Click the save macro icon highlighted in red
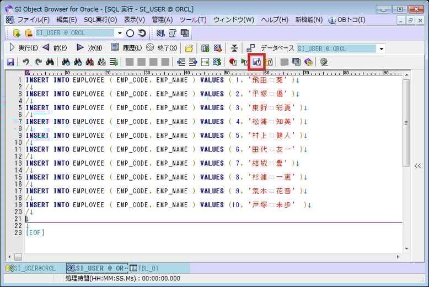The image size is (429, 287). click(256, 62)
